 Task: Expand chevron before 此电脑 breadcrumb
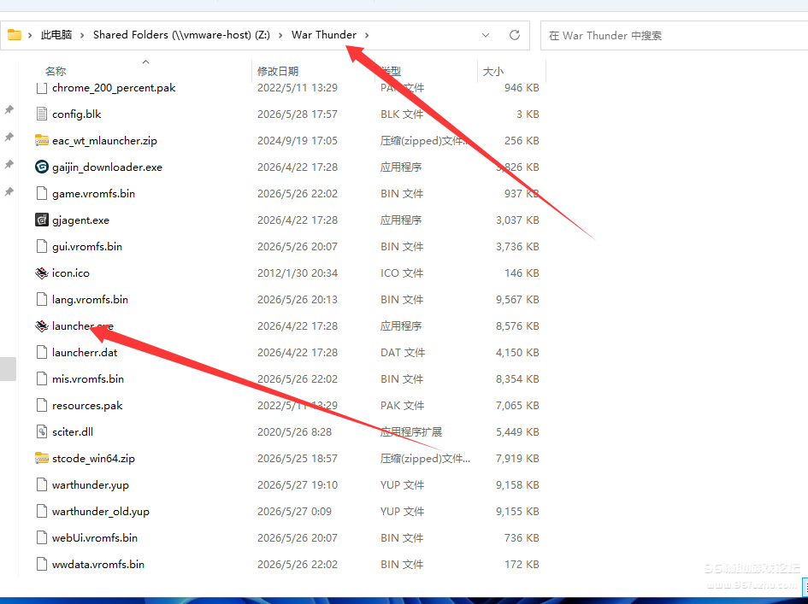[30, 35]
